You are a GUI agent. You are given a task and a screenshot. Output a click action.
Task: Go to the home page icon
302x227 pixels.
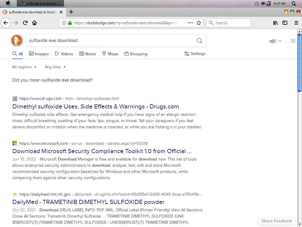coord(35,23)
